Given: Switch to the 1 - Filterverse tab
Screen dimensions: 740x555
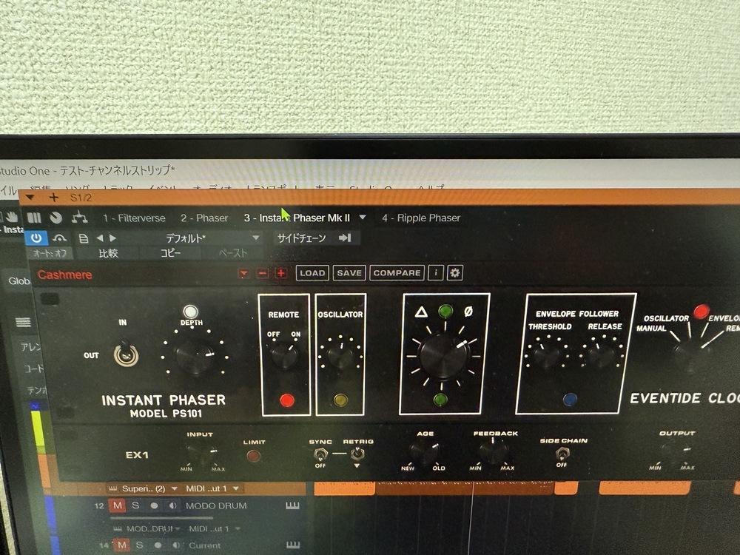Looking at the screenshot, I should [134, 218].
